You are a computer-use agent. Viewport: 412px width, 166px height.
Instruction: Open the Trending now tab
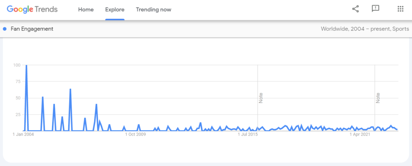click(153, 10)
